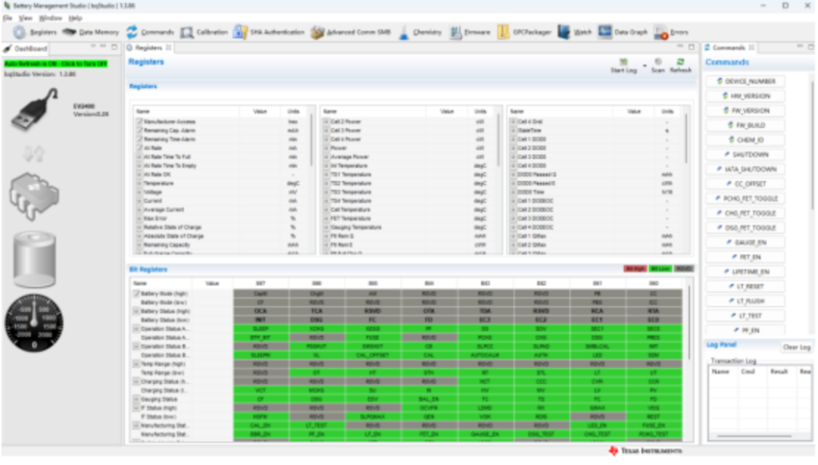Open the Errors tool
This screenshot has width=818, height=465.
click(x=671, y=33)
